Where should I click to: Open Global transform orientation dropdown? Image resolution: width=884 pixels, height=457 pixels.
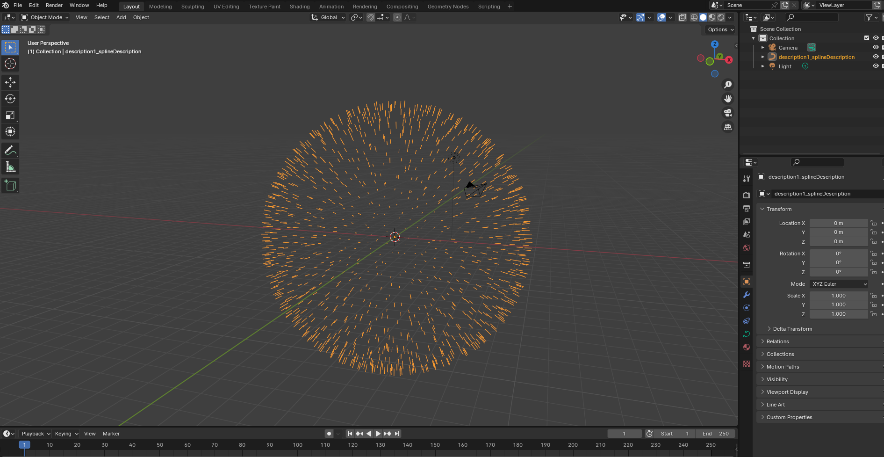(x=328, y=17)
